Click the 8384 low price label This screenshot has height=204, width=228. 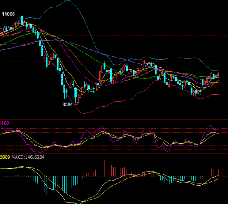tap(67, 104)
